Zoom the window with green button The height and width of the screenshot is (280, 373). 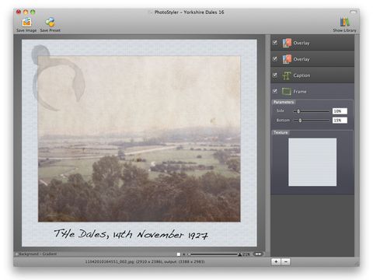click(33, 12)
